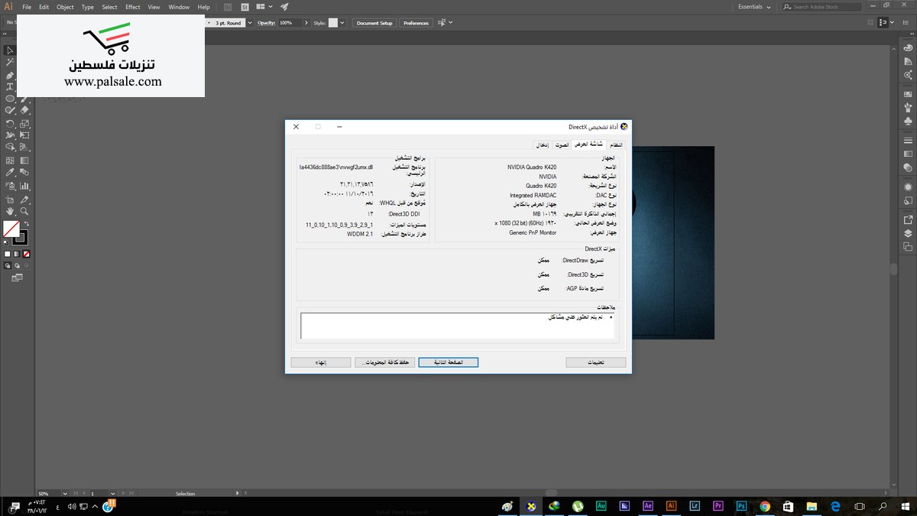This screenshot has height=516, width=917.
Task: Set fill to None mode
Action: tap(26, 254)
